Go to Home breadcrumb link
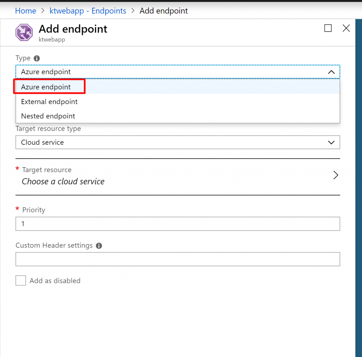The image size is (362, 357). tap(25, 11)
